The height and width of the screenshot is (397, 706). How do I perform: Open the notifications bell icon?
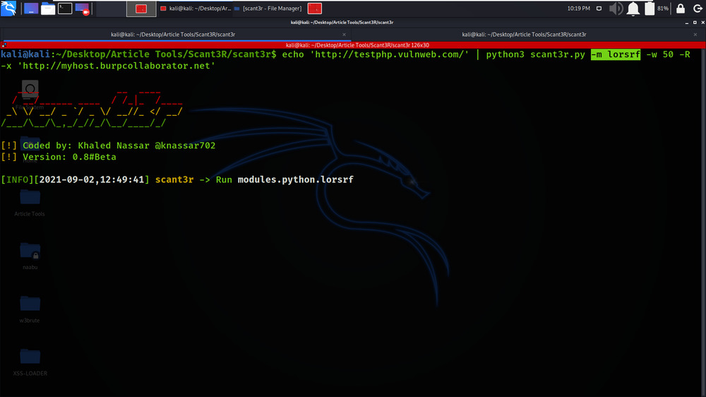(633, 8)
